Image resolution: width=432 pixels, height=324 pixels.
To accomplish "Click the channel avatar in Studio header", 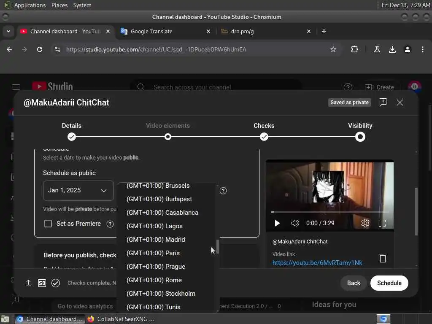I will (x=414, y=87).
